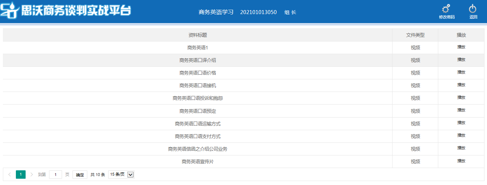Viewport: 487px width, 185px height.
Task: Play the 商务英语信函之介绍公司业务 video
Action: [x=461, y=148]
